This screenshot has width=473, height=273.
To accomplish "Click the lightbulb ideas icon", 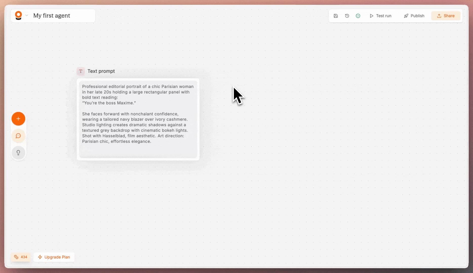I will click(18, 153).
